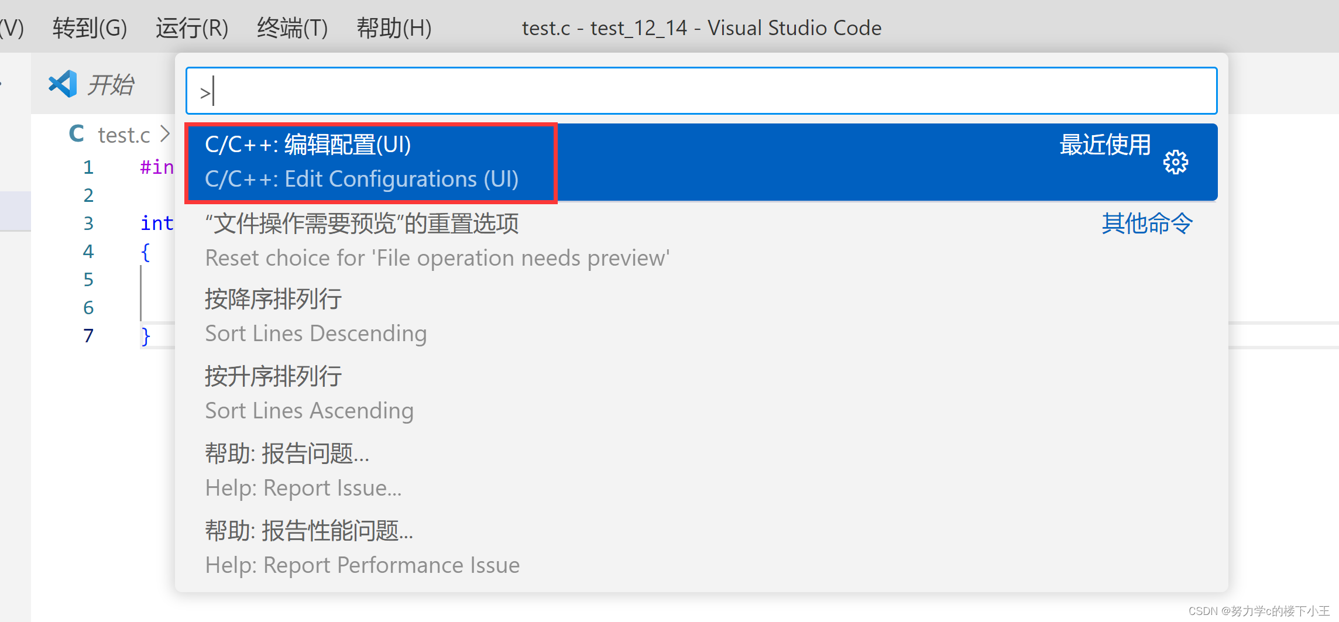Click the closing brace on line 7
The width and height of the screenshot is (1339, 622).
coord(144,335)
